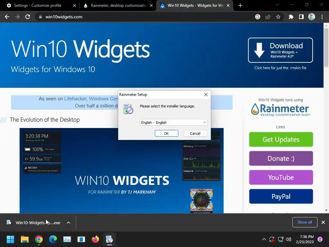Screen dimensions: 329x247
Task: Open network status tray icon
Action: 280,239
